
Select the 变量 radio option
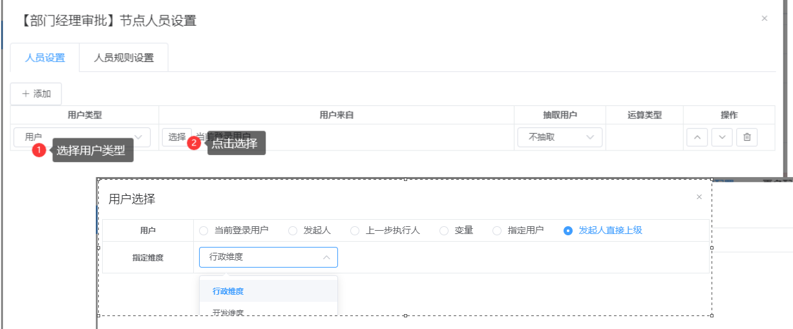click(x=444, y=231)
